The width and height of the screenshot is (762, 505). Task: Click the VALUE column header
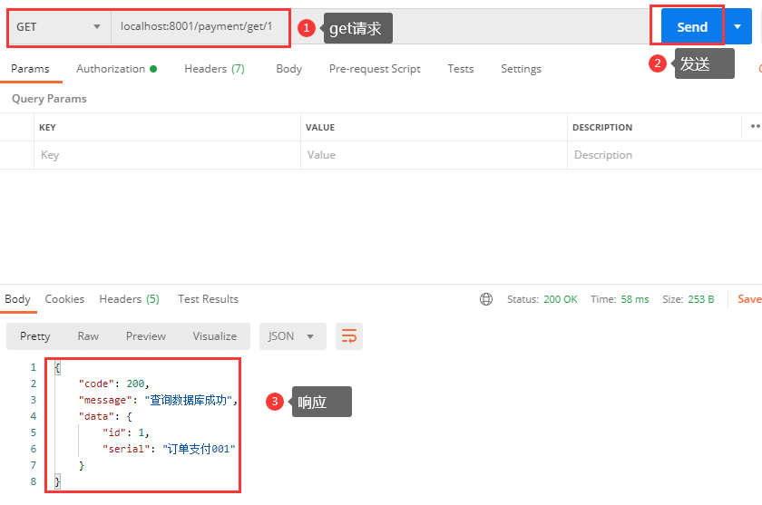click(320, 127)
